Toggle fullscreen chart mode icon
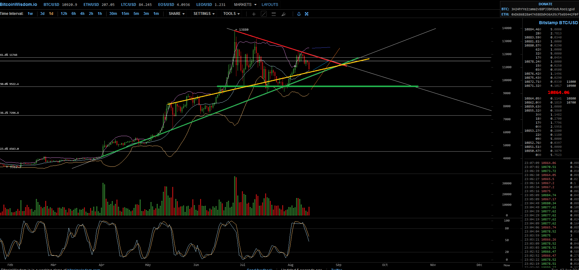This screenshot has height=270, width=579. click(307, 14)
